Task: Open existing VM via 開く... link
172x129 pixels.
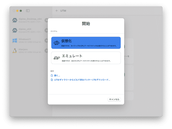Action: click(x=57, y=75)
